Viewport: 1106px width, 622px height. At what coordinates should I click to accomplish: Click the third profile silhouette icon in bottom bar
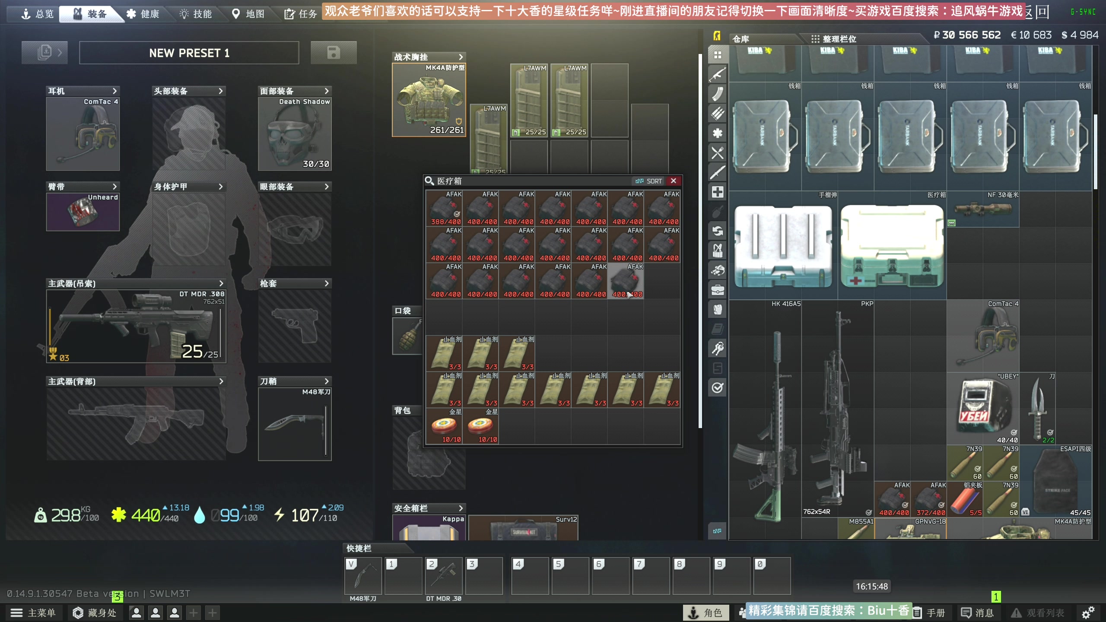click(x=175, y=612)
